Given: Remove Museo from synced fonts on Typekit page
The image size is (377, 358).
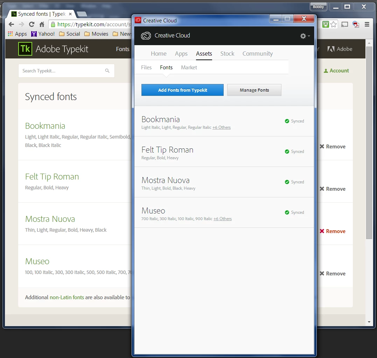Looking at the screenshot, I should point(333,273).
